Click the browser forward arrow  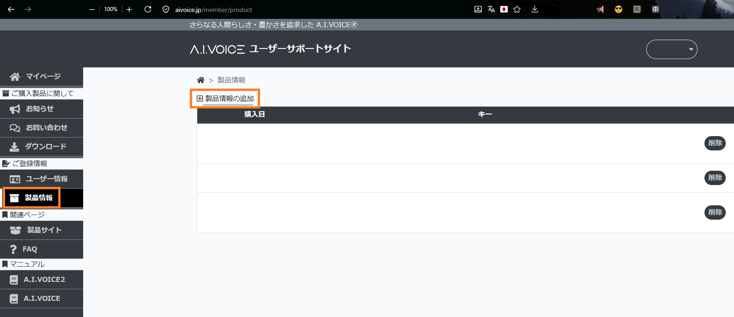click(x=28, y=9)
